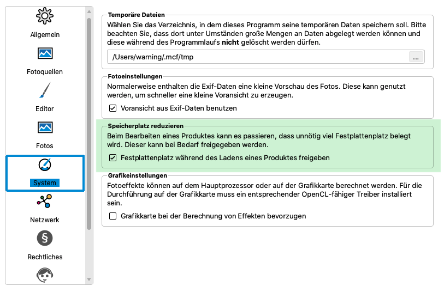Select the Rechtliches label in sidebar

coord(45,257)
